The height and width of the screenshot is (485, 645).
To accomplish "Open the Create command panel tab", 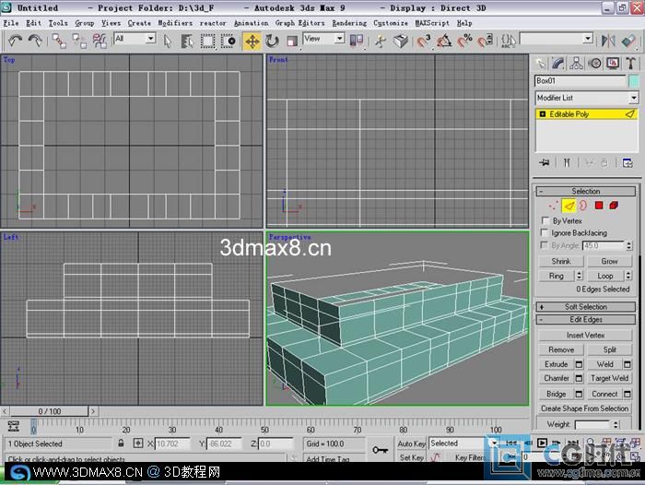I will pos(541,64).
